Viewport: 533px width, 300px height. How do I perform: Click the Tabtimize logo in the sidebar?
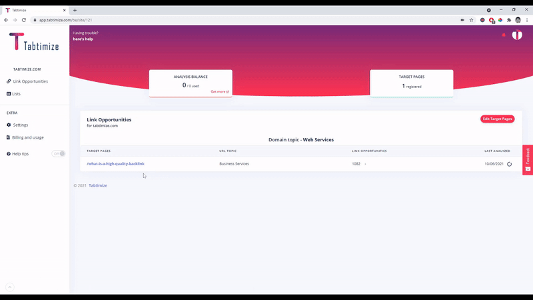pyautogui.click(x=34, y=42)
